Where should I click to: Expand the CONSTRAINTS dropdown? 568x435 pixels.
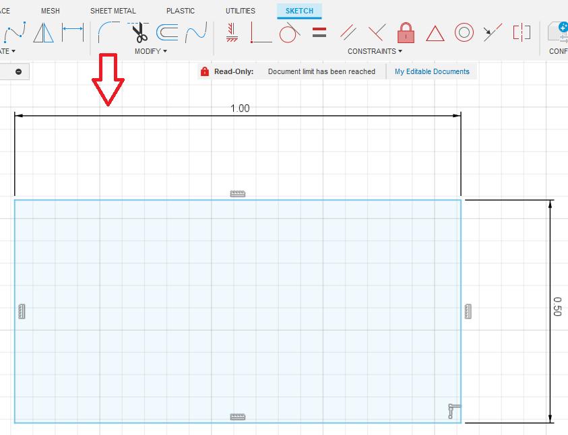click(375, 51)
